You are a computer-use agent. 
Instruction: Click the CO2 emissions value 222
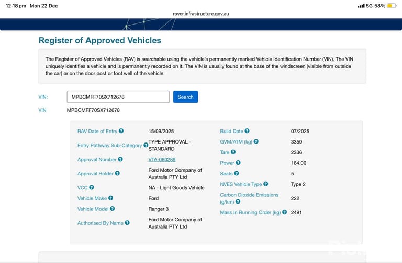coord(295,198)
